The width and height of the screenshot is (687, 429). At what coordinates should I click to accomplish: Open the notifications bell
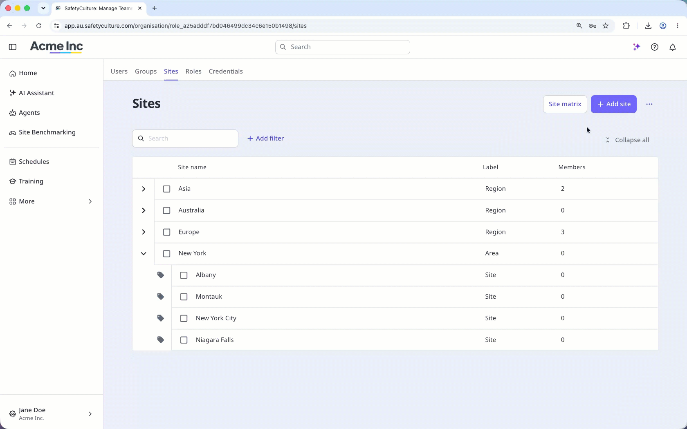pyautogui.click(x=673, y=47)
